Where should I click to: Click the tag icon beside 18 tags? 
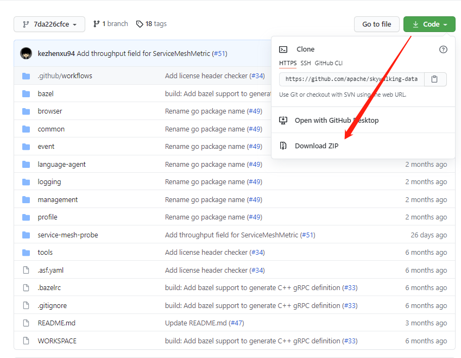click(140, 24)
